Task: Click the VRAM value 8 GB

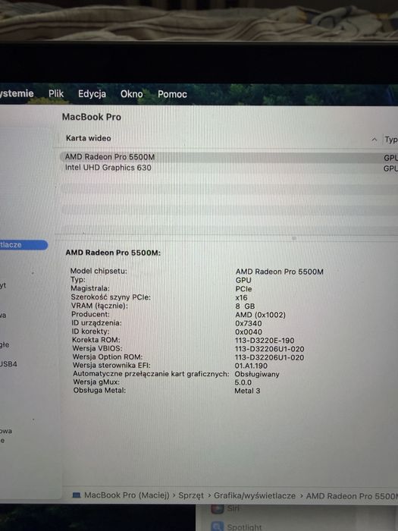Action: (x=245, y=306)
